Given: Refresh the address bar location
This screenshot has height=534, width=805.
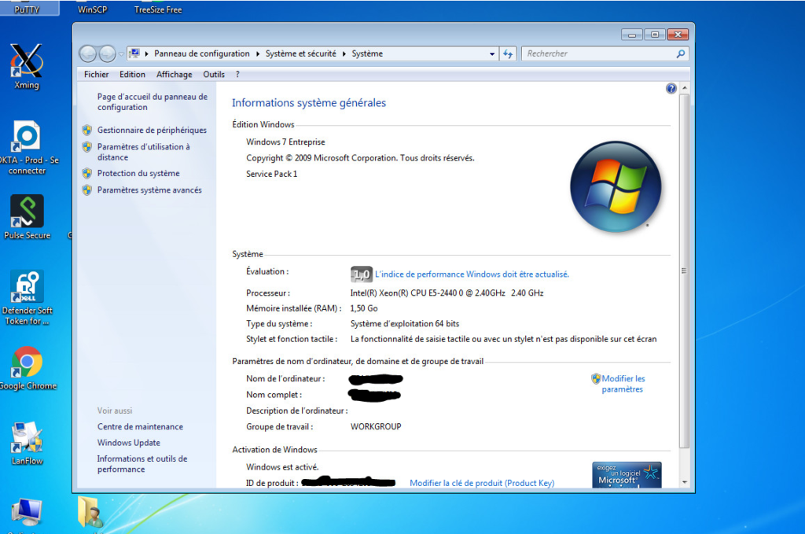Looking at the screenshot, I should [x=508, y=53].
